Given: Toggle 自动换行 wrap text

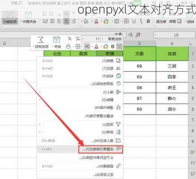Looking at the screenshot, I should pos(10,17).
